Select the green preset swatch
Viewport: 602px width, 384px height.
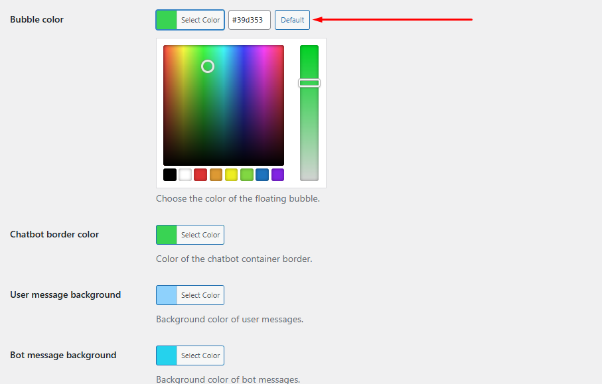click(246, 174)
